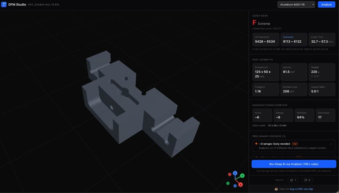This screenshot has height=193, width=339.
Task: Switch to the US Domestic pricing tab
Action: tap(265, 39)
